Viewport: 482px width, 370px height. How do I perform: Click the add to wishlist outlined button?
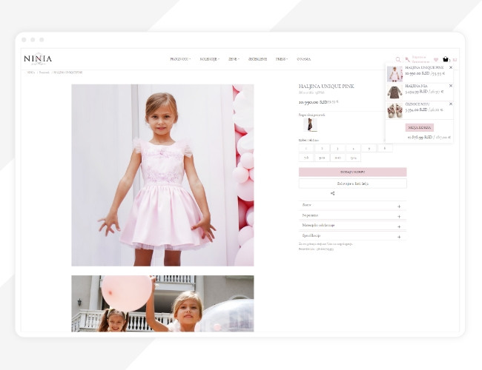tap(352, 184)
